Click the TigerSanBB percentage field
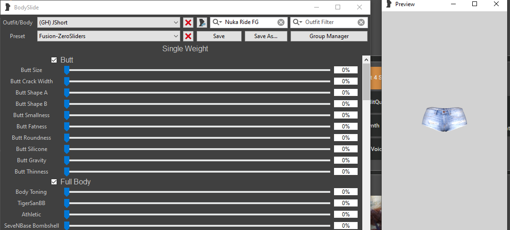The width and height of the screenshot is (510, 230). (x=346, y=203)
